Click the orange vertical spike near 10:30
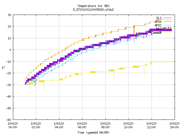Screen dimensions: 180x135 134,33
